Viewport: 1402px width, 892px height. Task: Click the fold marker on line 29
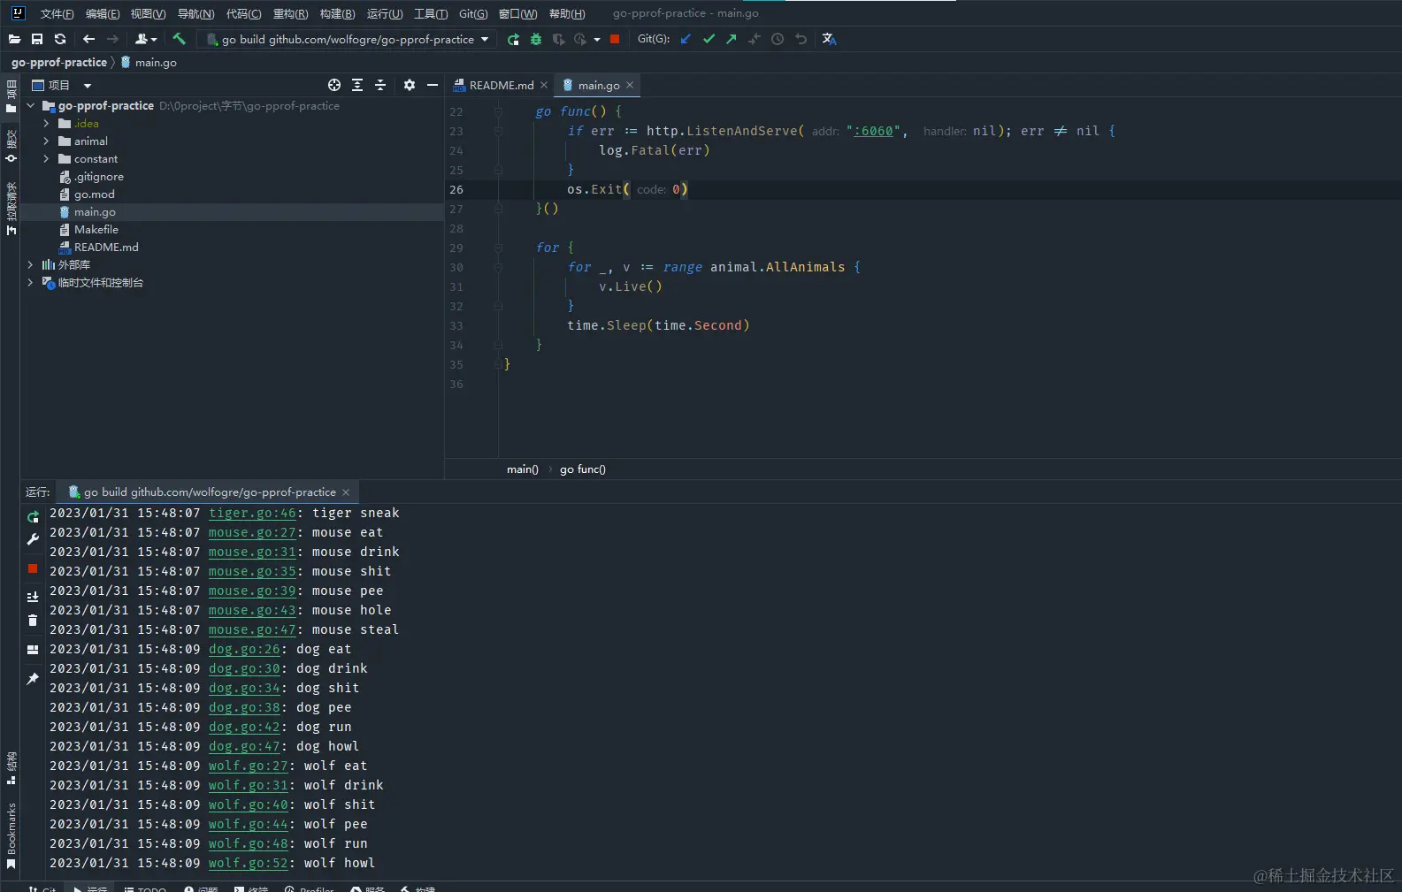click(x=498, y=248)
